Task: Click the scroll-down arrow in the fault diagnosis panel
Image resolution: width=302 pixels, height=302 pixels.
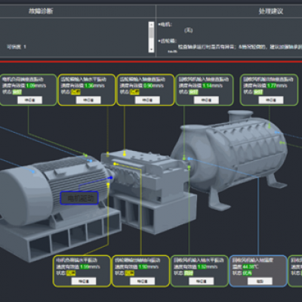Action: pyautogui.click(x=151, y=49)
